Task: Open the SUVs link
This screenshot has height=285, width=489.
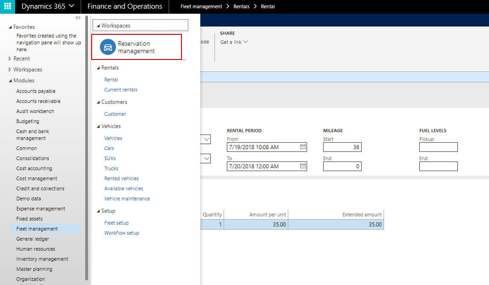Action: coord(110,158)
